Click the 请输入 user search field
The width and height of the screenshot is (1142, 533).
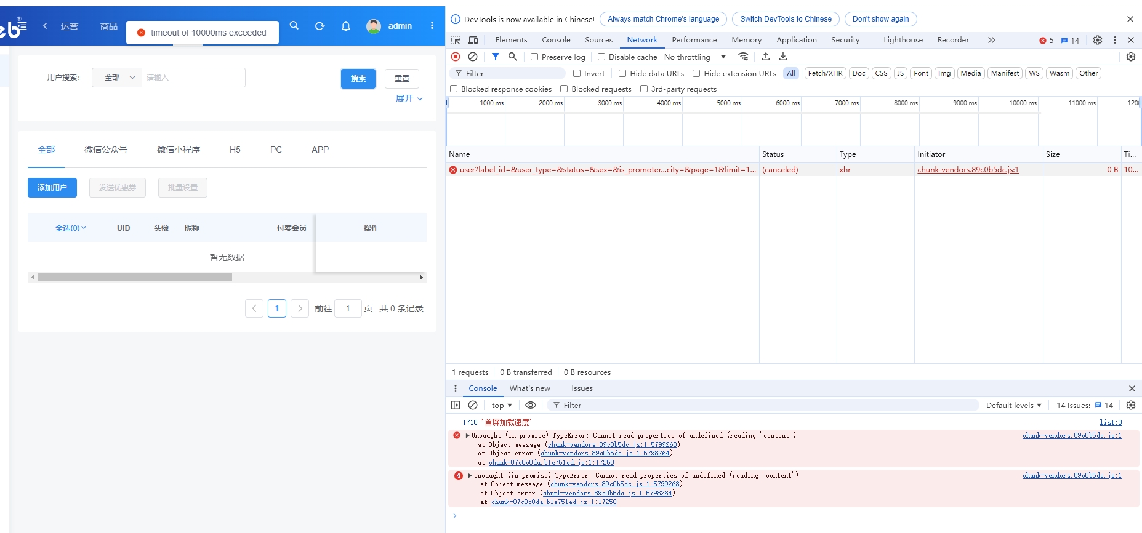pos(193,78)
